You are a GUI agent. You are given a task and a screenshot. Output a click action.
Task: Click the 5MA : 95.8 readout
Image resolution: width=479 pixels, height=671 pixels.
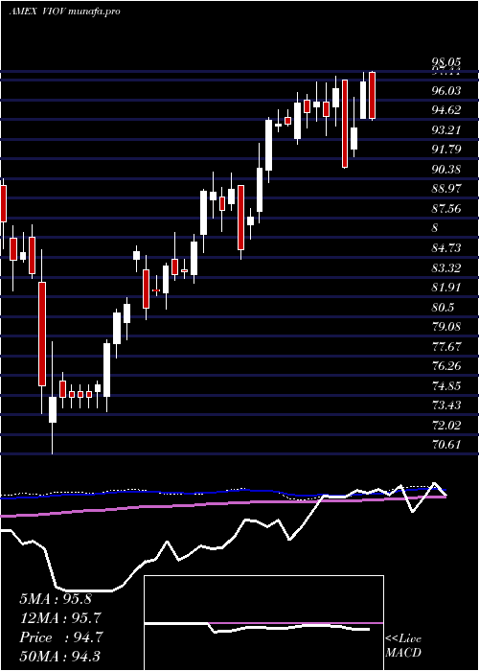coord(56,599)
